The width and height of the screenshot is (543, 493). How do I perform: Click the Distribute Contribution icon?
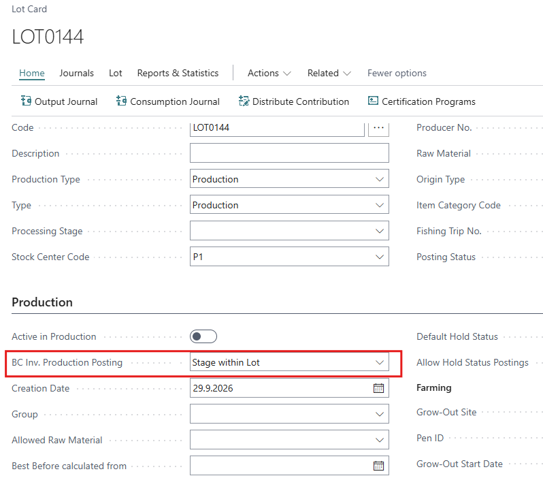pos(244,101)
